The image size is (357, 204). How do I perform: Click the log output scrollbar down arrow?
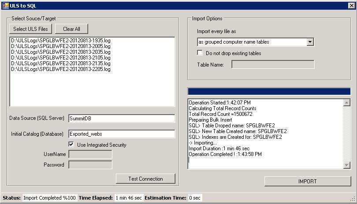tap(346, 164)
